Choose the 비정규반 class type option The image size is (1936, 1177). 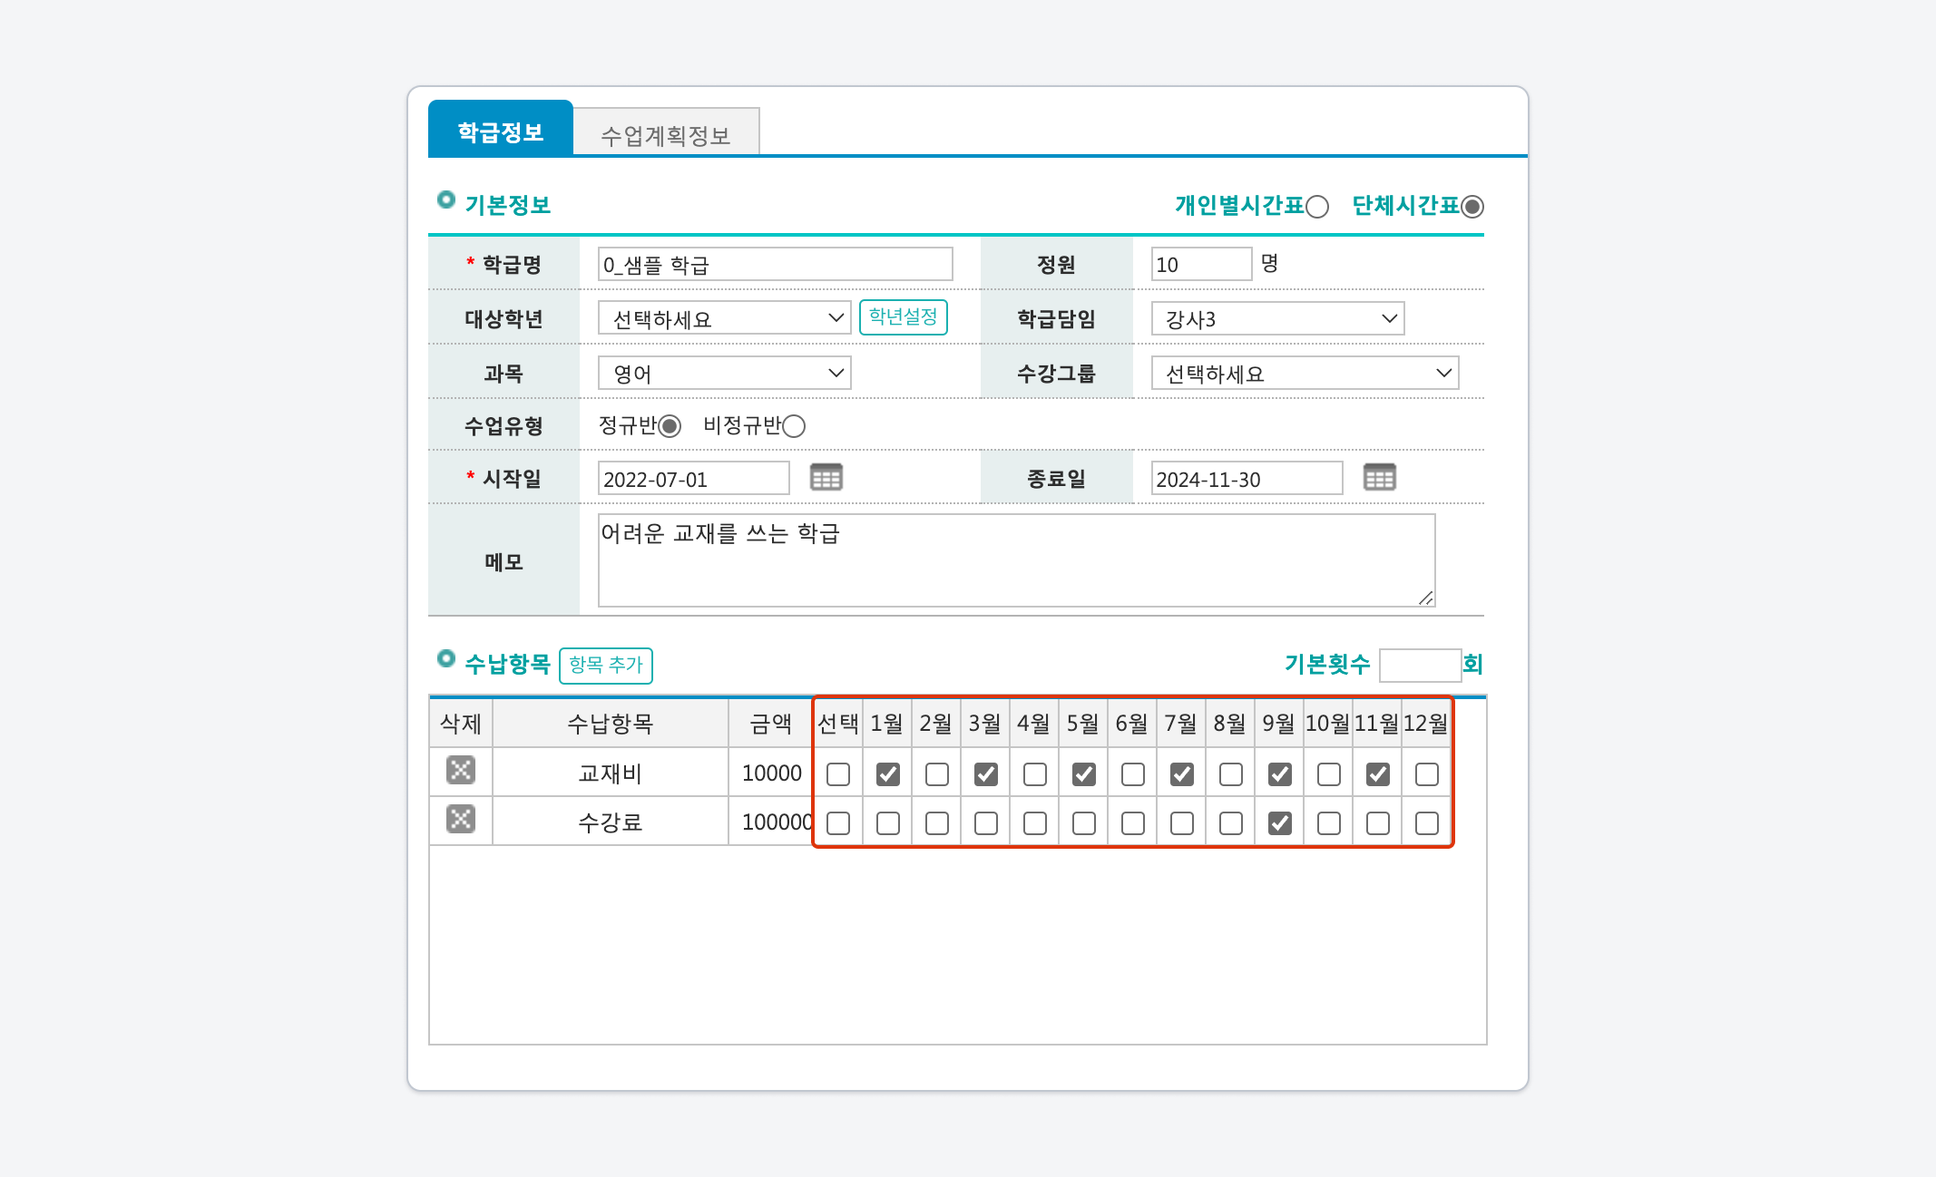[x=794, y=426]
